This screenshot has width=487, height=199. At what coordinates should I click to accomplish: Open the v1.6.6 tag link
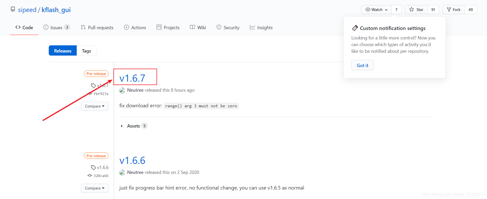point(103,167)
